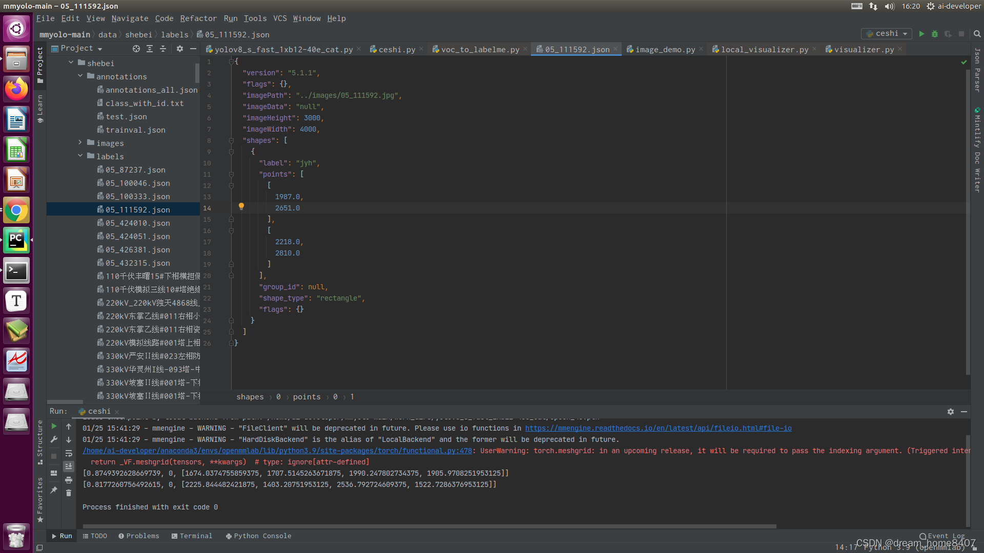This screenshot has width=984, height=553.
Task: Switch to the ceshi.py editor tab
Action: click(x=396, y=50)
